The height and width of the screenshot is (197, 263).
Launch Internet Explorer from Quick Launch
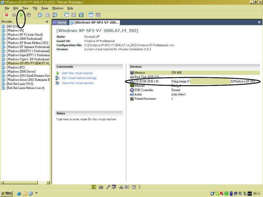point(19,194)
